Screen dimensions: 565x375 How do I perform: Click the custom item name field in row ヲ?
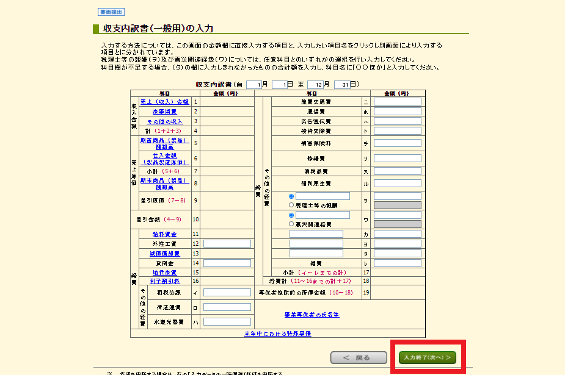[x=323, y=196]
